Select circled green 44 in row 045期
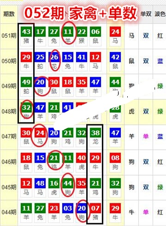Viewport: 166px width, 226px height. click(x=68, y=183)
